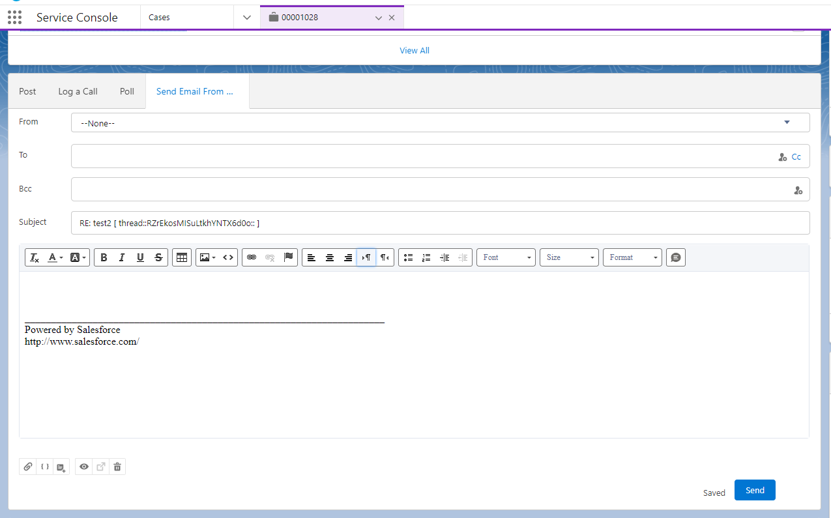Select the Poll tab
The height and width of the screenshot is (518, 831).
[x=127, y=91]
